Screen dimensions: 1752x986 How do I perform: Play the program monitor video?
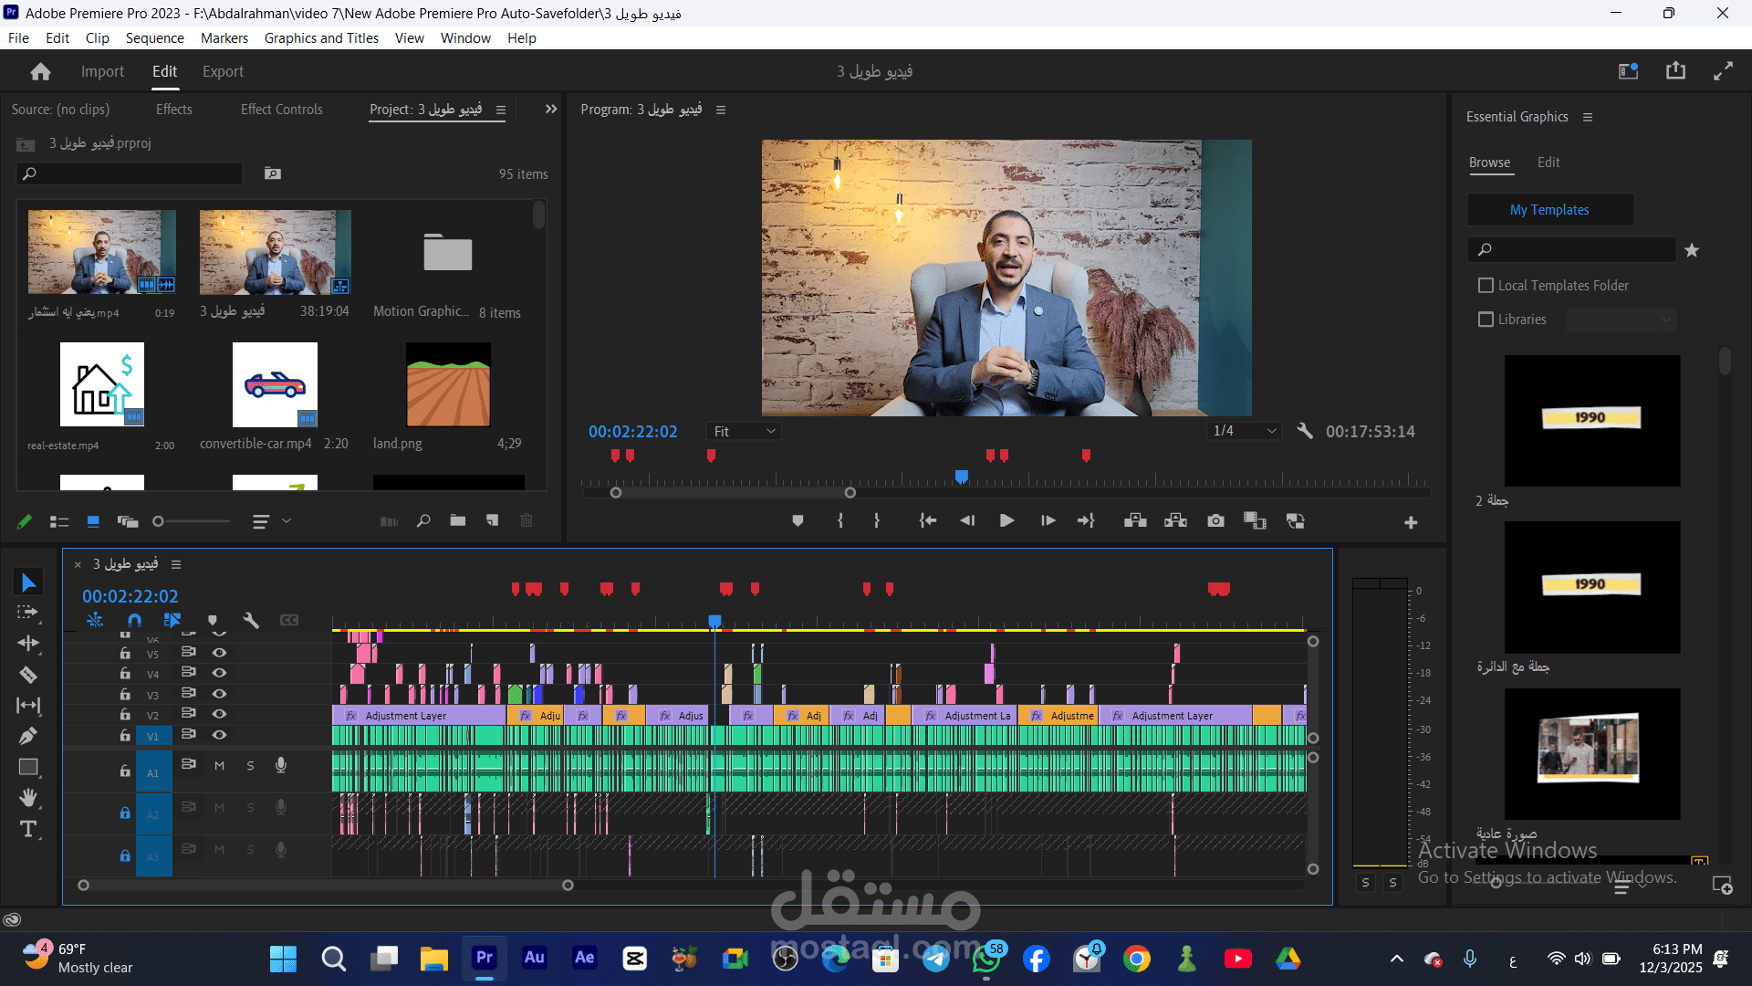(x=1006, y=520)
